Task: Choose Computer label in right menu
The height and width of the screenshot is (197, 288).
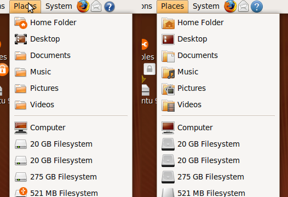Action: 195,128
